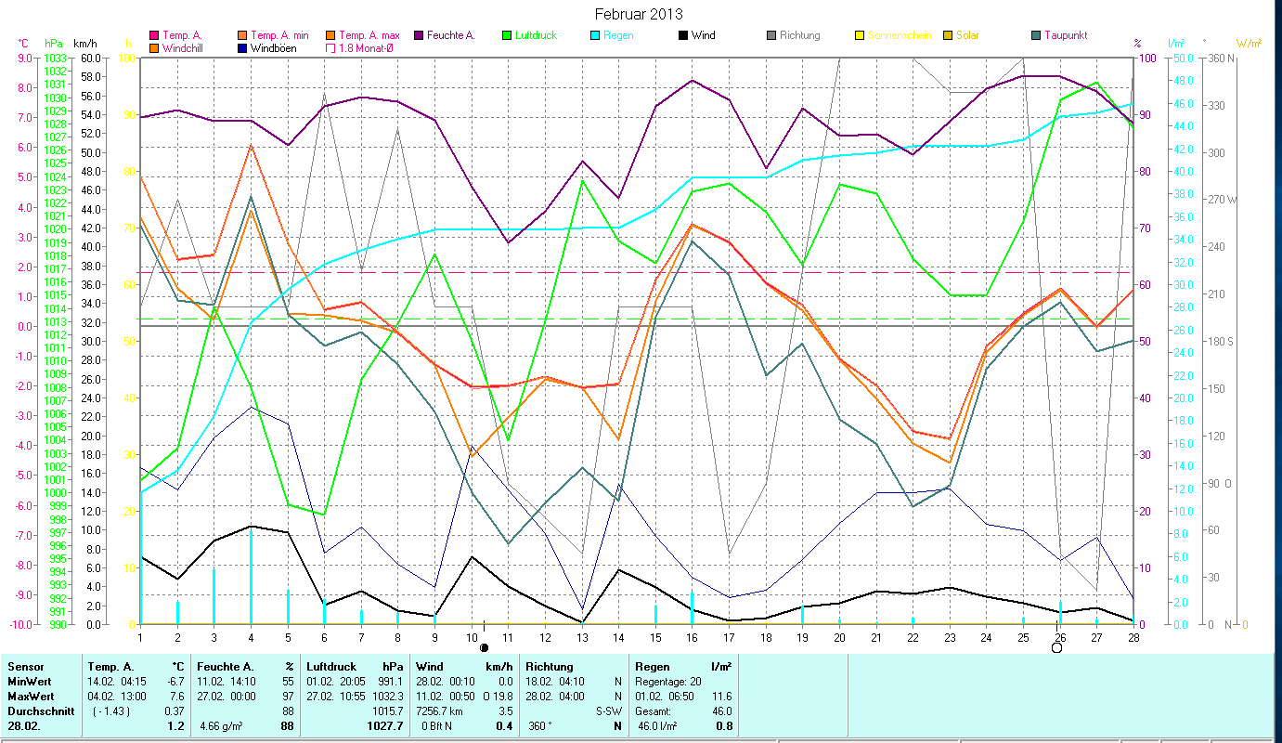Pick the orange Windchill legend swatch
1282x743 pixels.
click(154, 47)
